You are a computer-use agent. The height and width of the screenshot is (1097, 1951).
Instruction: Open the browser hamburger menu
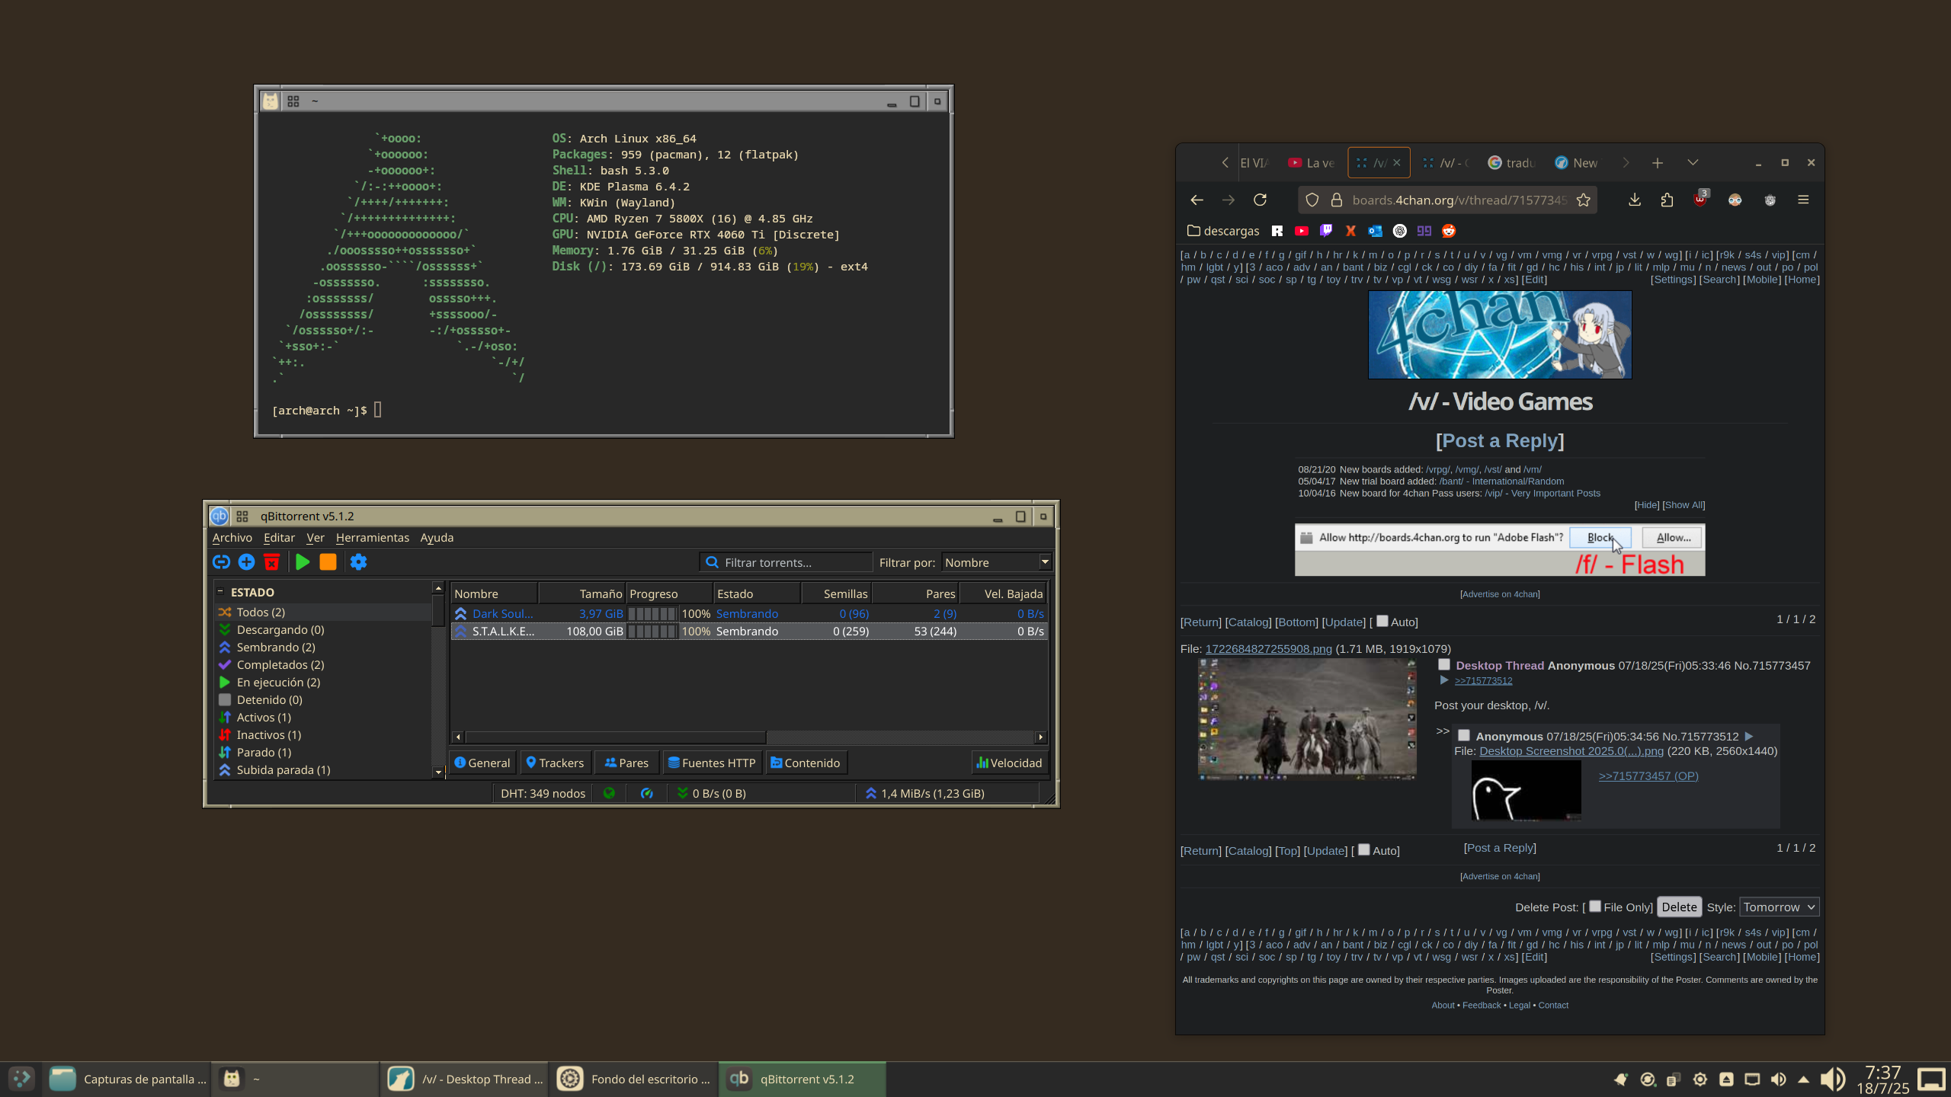coord(1803,200)
